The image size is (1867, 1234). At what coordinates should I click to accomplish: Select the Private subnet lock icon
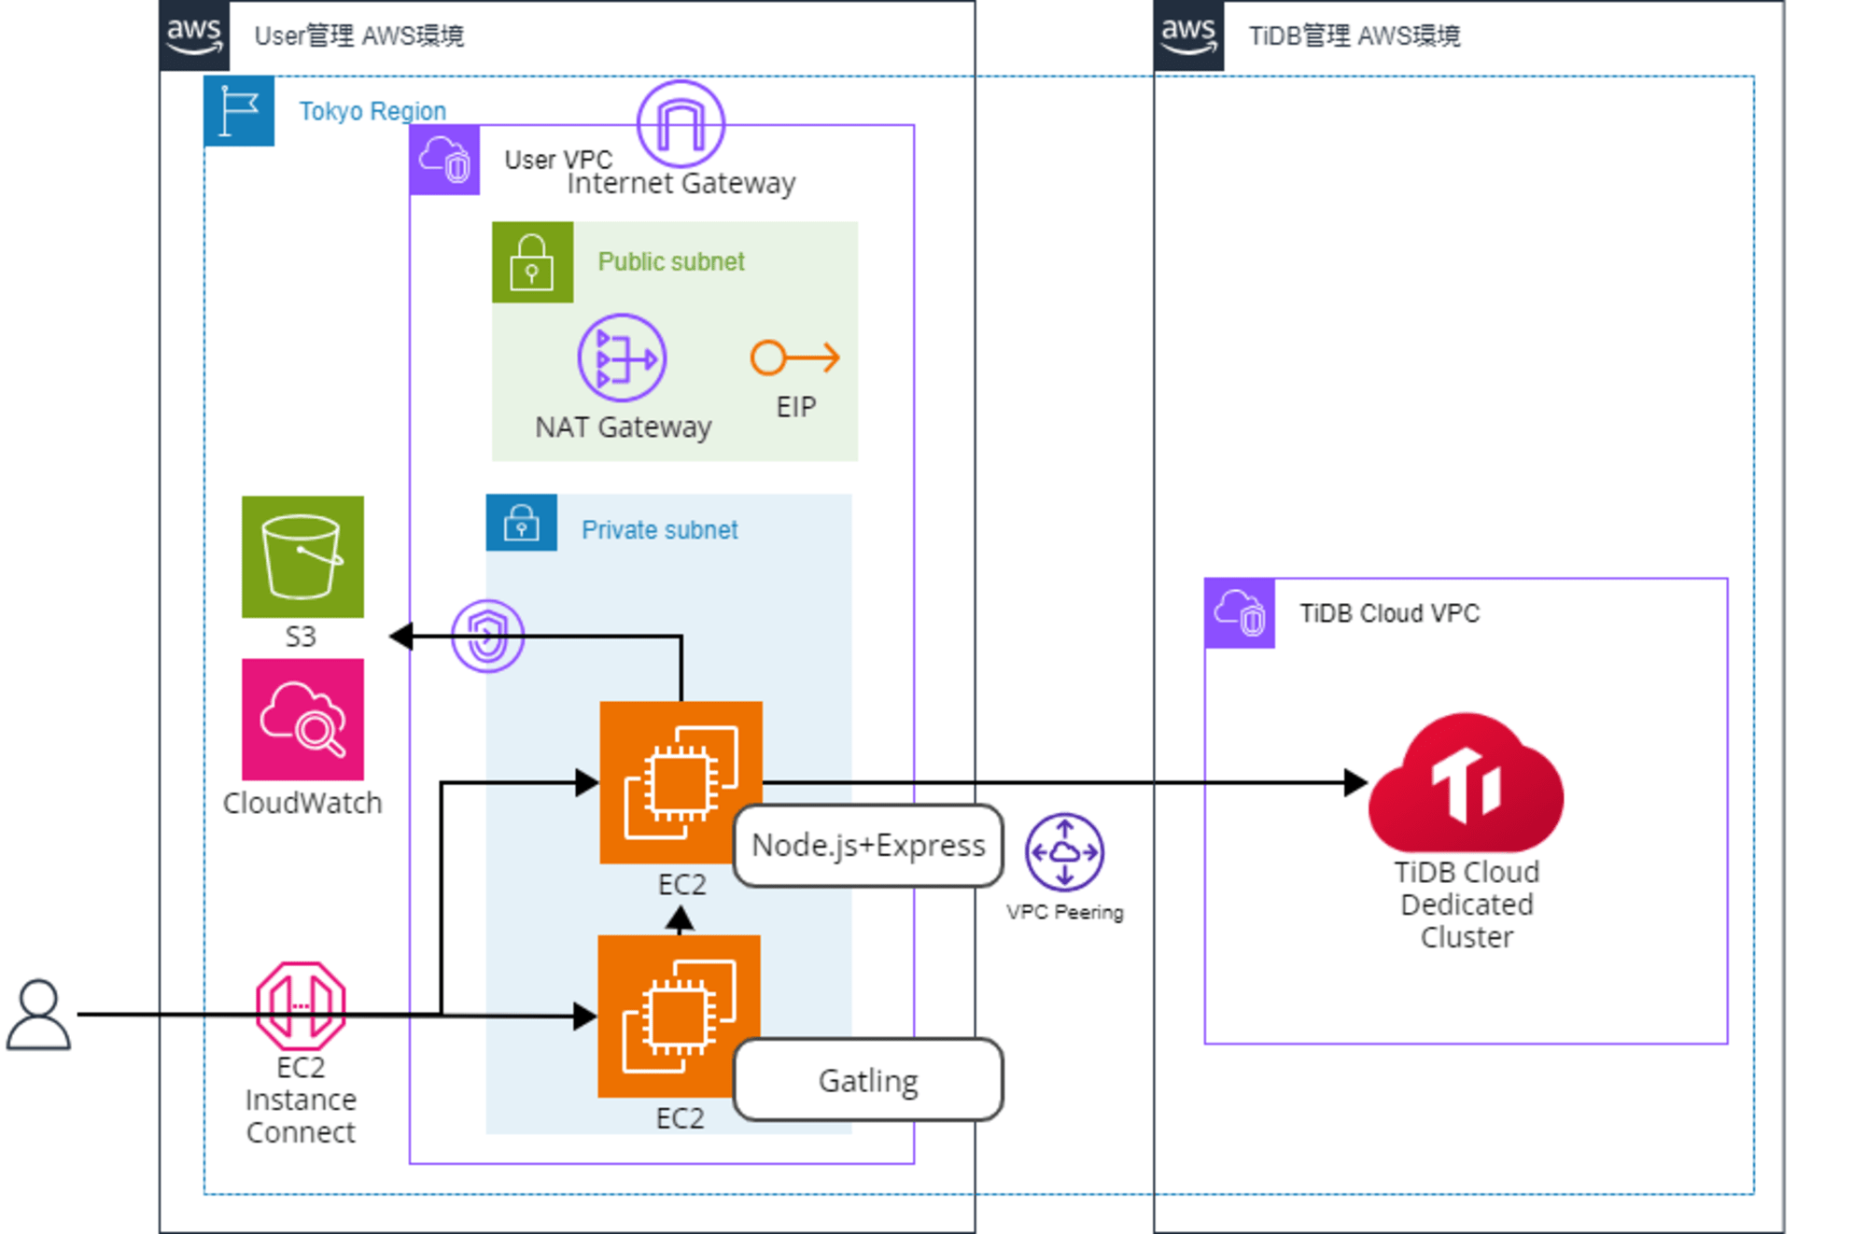[x=521, y=522]
